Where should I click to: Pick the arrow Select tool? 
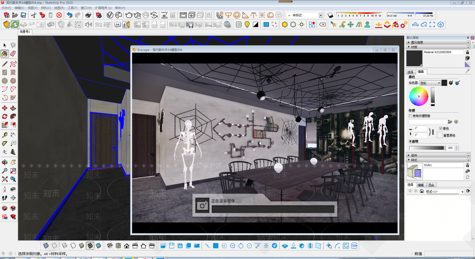(5, 45)
